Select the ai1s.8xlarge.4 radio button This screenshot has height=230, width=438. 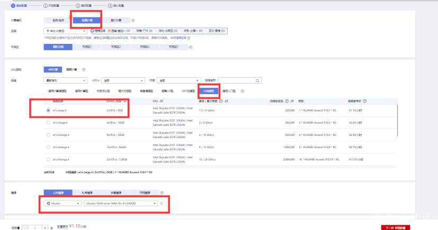(48, 160)
